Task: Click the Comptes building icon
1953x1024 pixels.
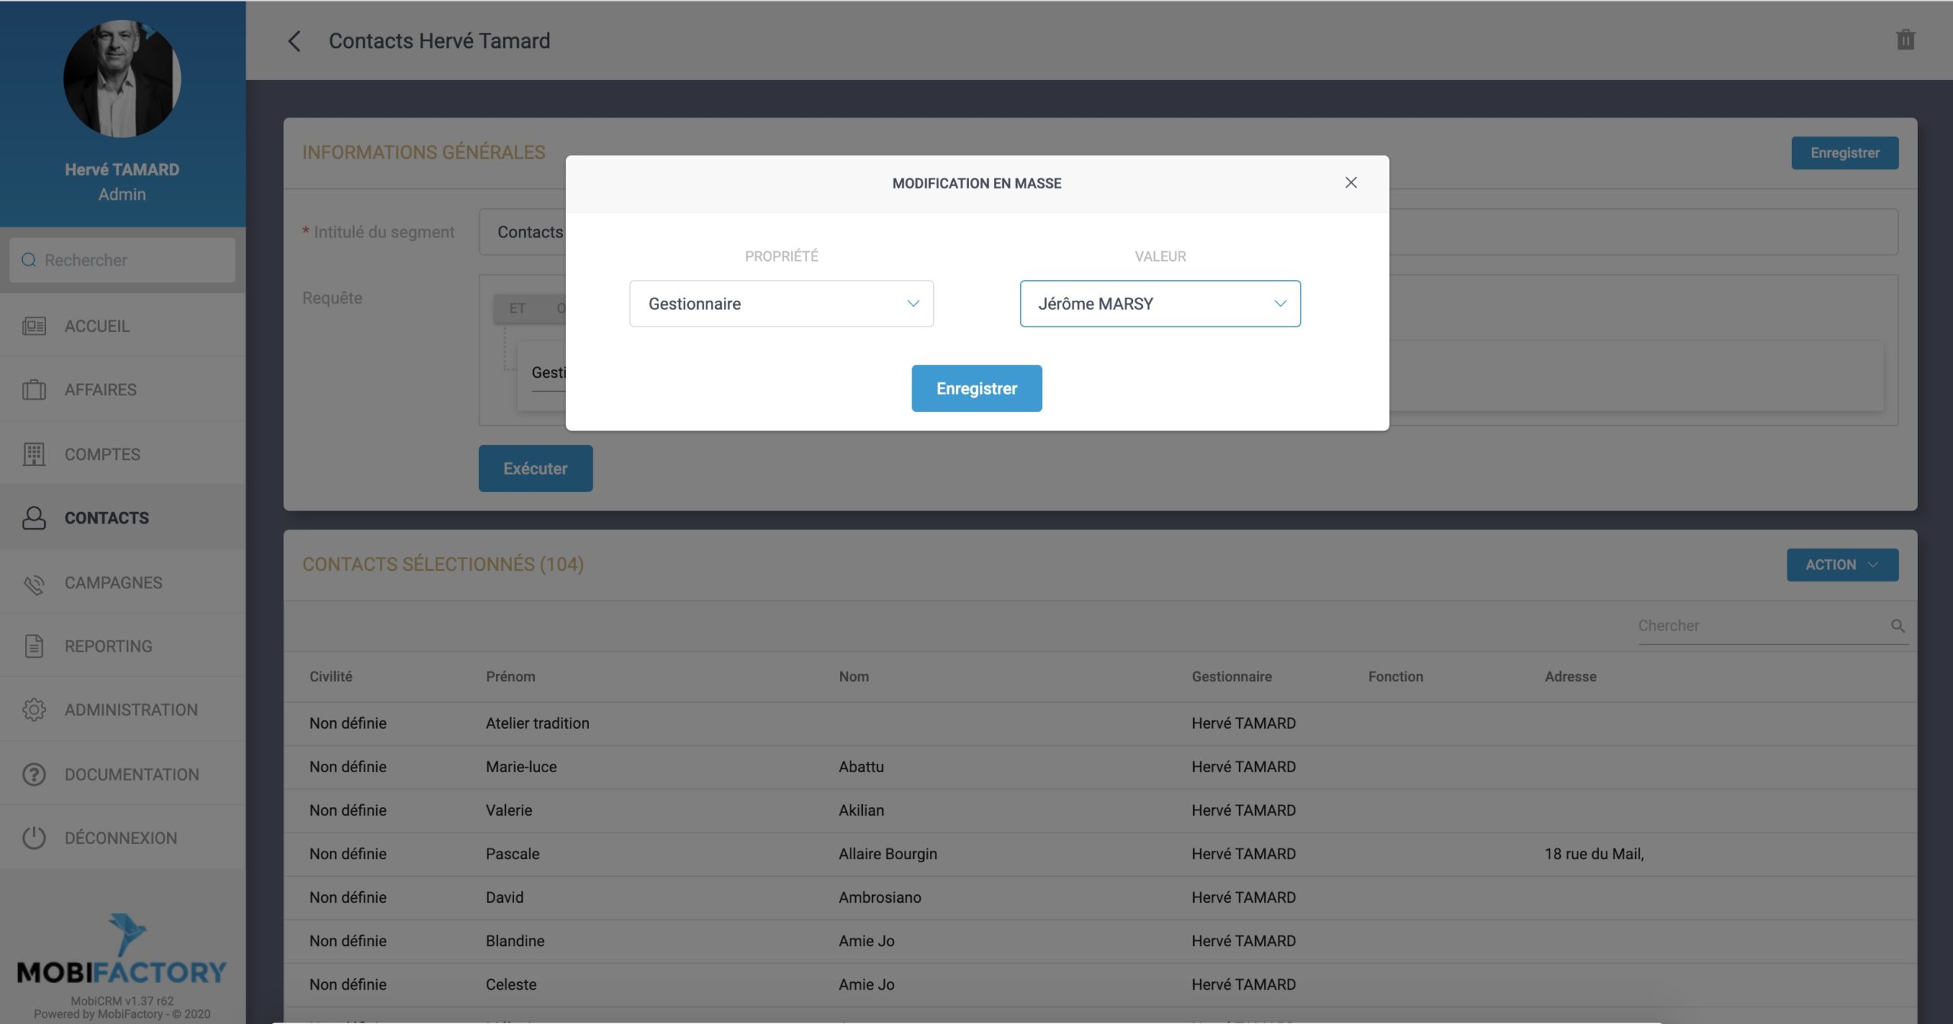Action: [x=34, y=454]
